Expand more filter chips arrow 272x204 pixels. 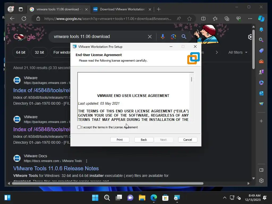click(x=217, y=52)
